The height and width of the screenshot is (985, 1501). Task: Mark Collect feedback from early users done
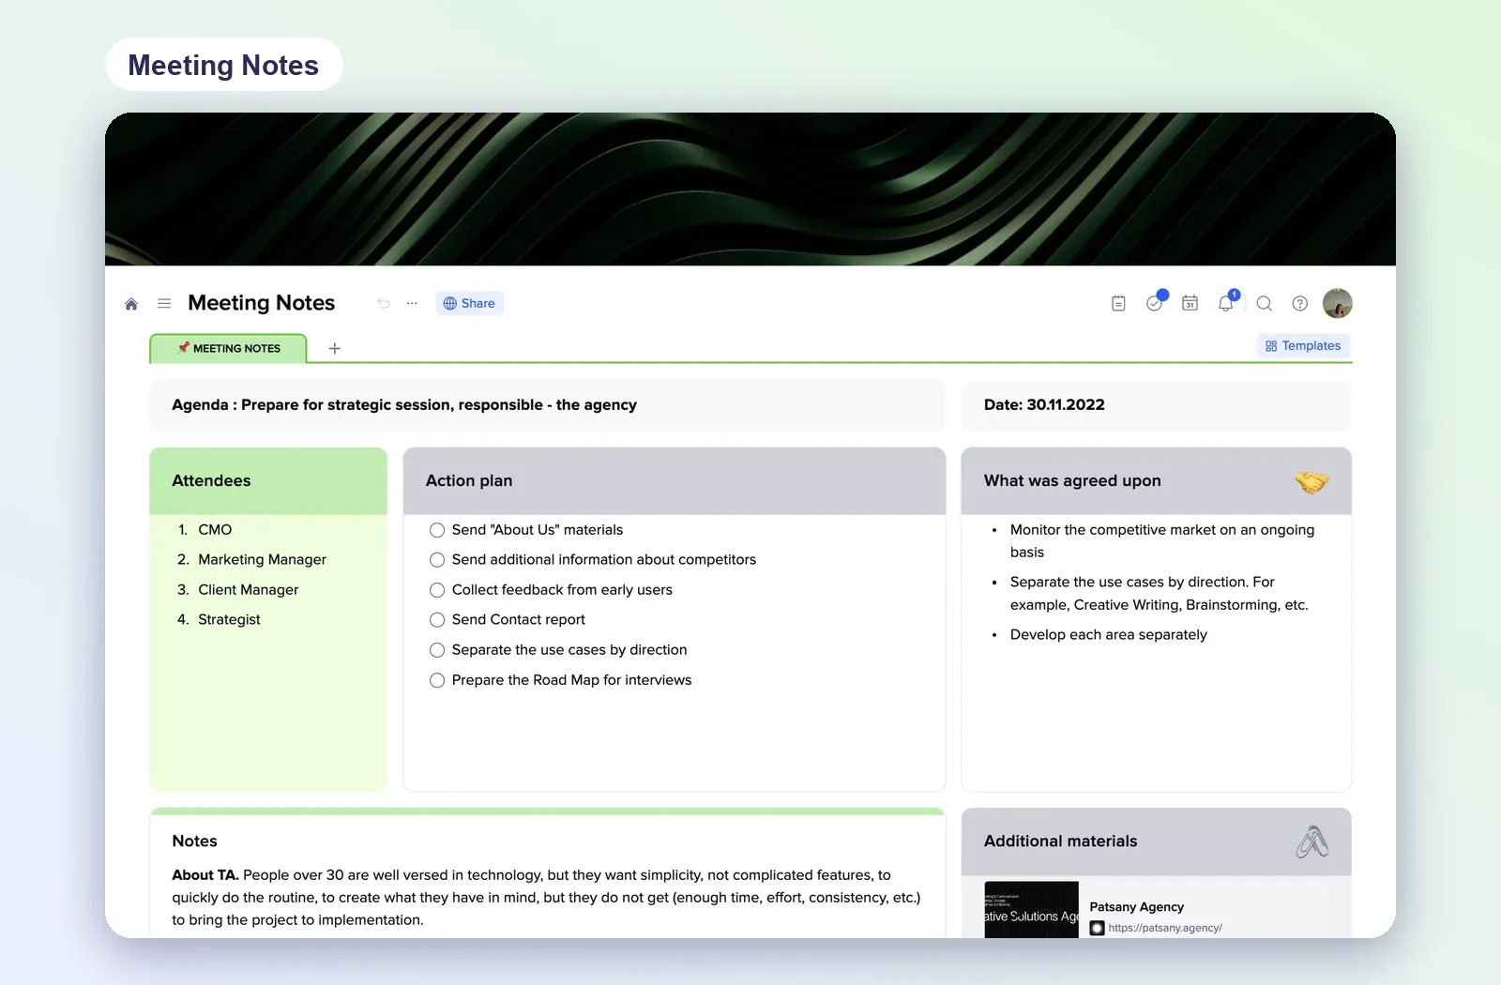437,590
